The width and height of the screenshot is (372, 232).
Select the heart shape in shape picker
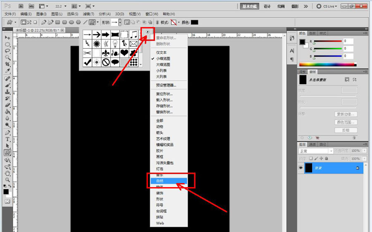tap(124, 53)
